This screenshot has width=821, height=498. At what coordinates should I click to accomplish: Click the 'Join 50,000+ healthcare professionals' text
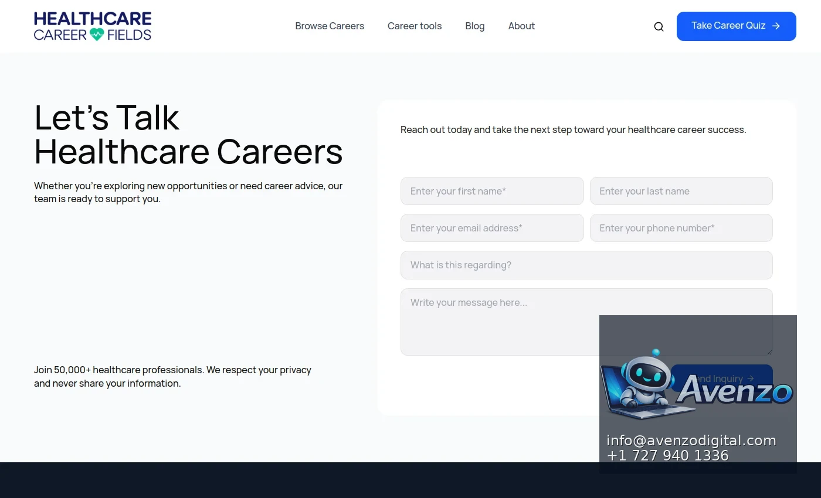(x=173, y=377)
